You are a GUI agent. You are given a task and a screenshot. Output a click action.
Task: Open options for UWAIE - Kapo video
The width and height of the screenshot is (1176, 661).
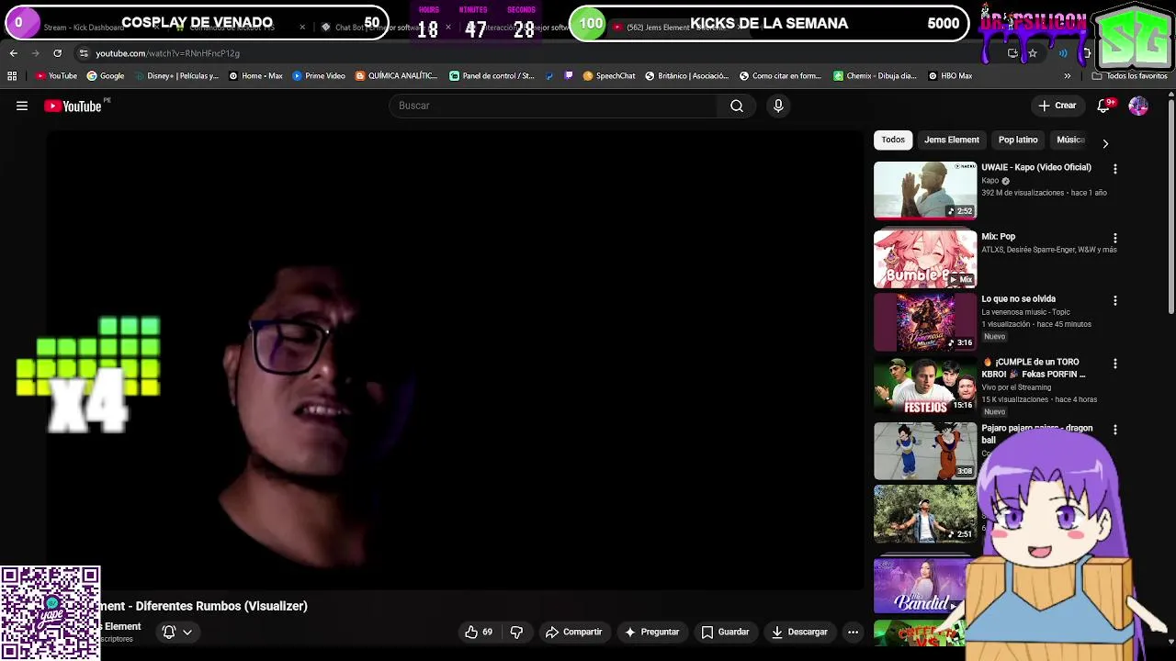[1115, 169]
